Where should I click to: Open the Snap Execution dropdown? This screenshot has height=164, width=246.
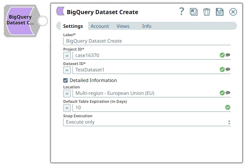[147, 122]
